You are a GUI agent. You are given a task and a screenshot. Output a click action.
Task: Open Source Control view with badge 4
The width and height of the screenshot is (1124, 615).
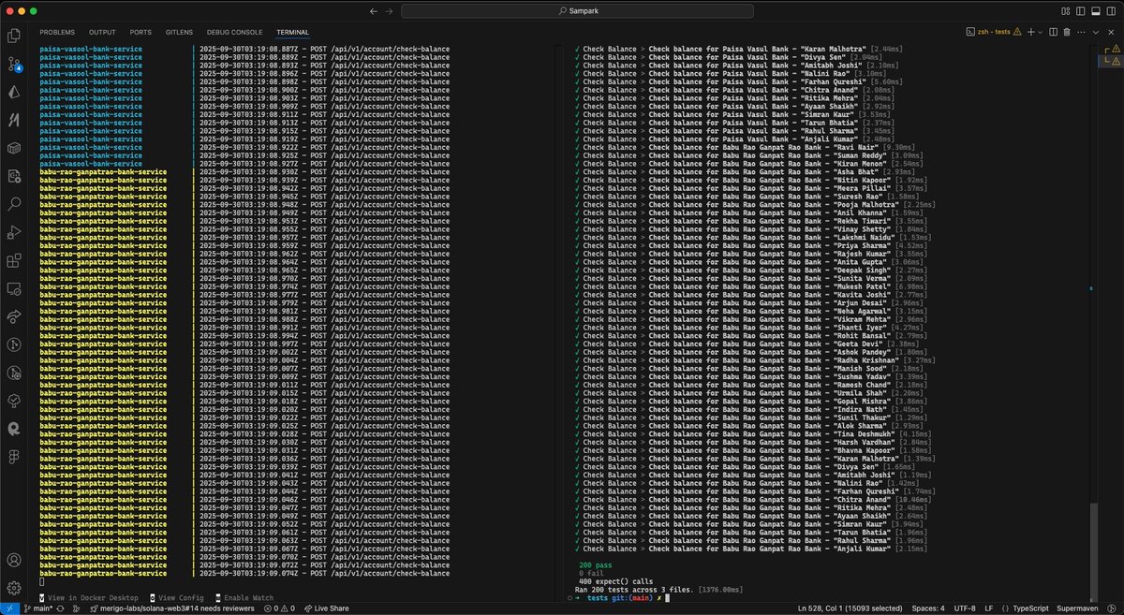(x=14, y=64)
